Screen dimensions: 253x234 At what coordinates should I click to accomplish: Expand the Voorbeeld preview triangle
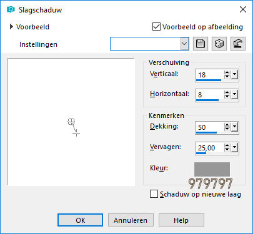(11, 27)
